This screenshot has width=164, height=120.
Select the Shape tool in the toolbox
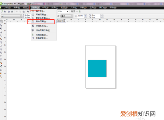[1, 25]
